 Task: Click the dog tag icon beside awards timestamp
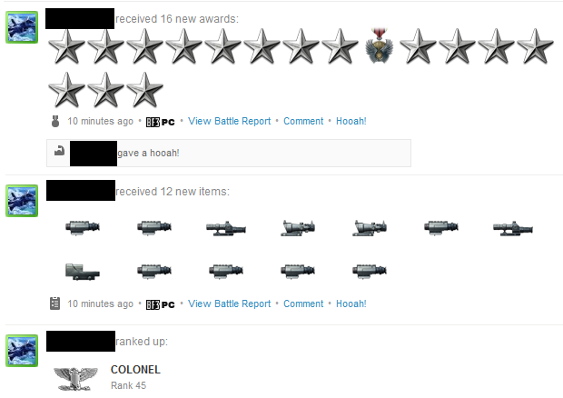tap(54, 122)
